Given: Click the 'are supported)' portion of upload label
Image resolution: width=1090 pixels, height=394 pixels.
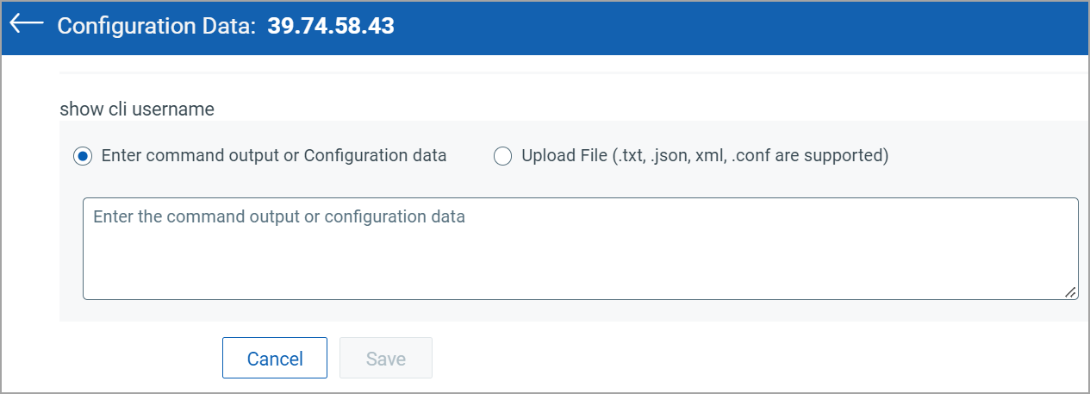Looking at the screenshot, I should point(844,156).
